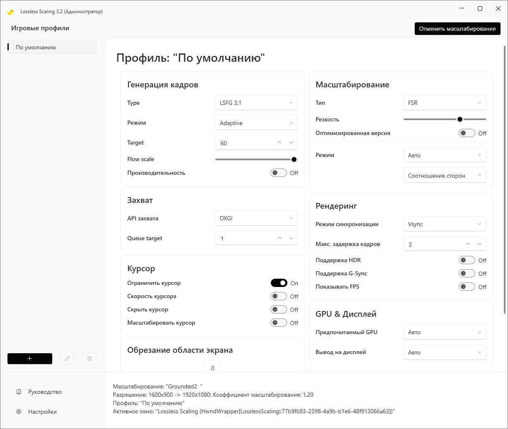Decrease Queue target with down arrow
This screenshot has width=508, height=429.
(291, 238)
